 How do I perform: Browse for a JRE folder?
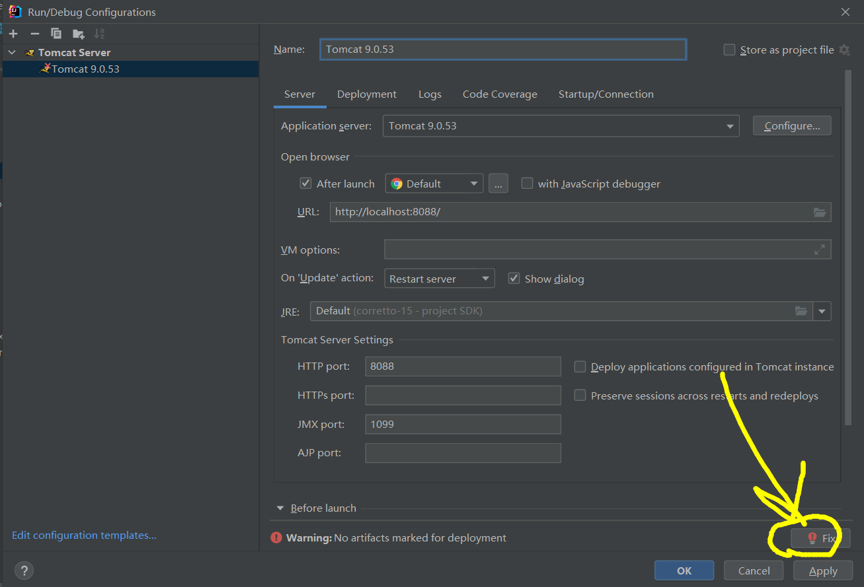click(x=801, y=311)
